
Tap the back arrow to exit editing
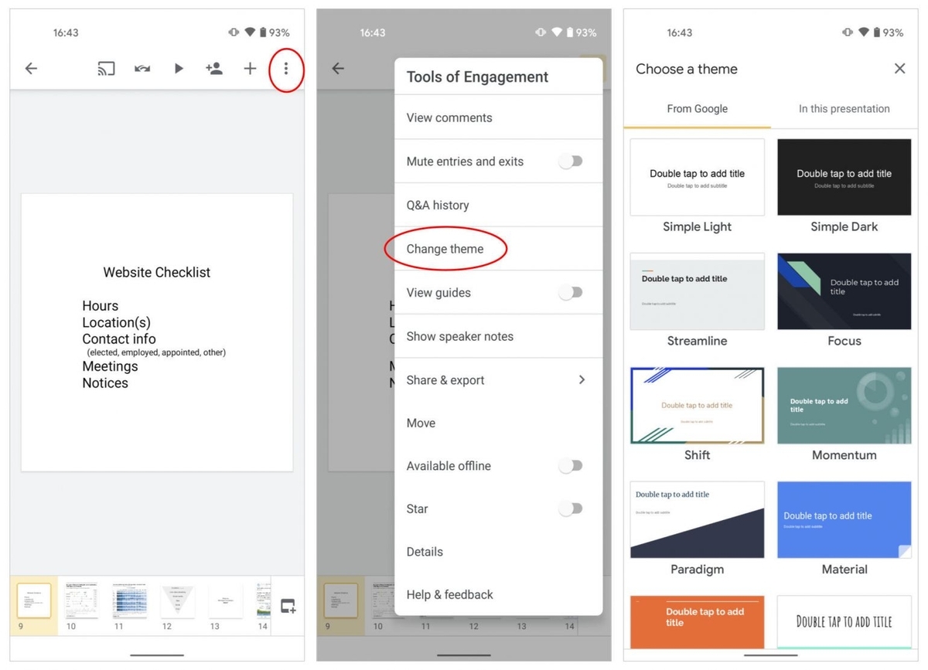tap(30, 68)
